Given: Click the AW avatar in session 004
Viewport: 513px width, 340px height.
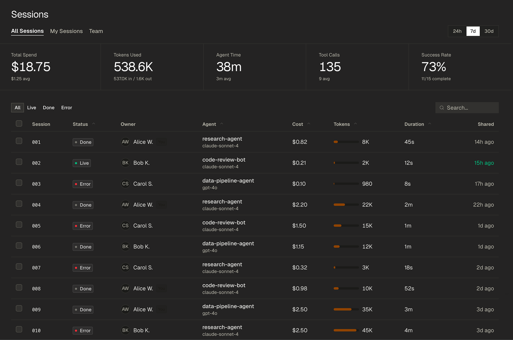Looking at the screenshot, I should [x=125, y=205].
